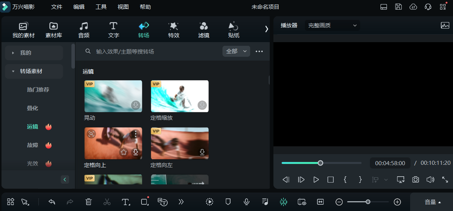This screenshot has height=211, width=453.
Task: Click the layout switch icon in title bar
Action: (384, 7)
